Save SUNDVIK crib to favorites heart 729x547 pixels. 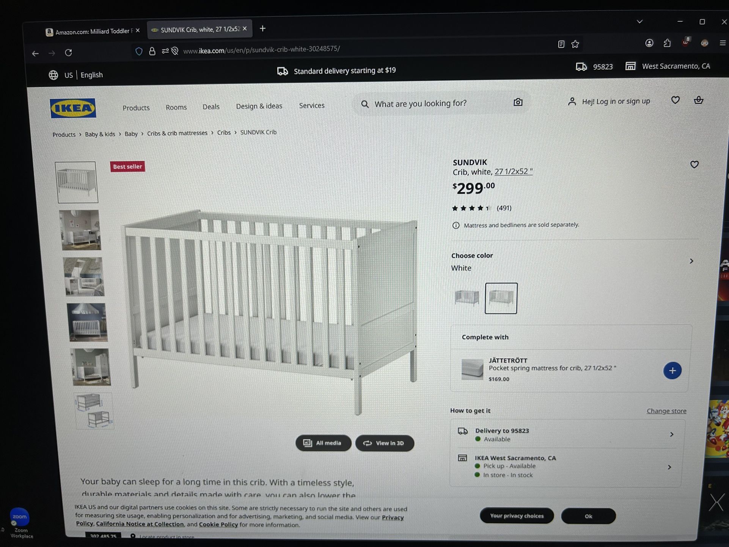tap(694, 164)
